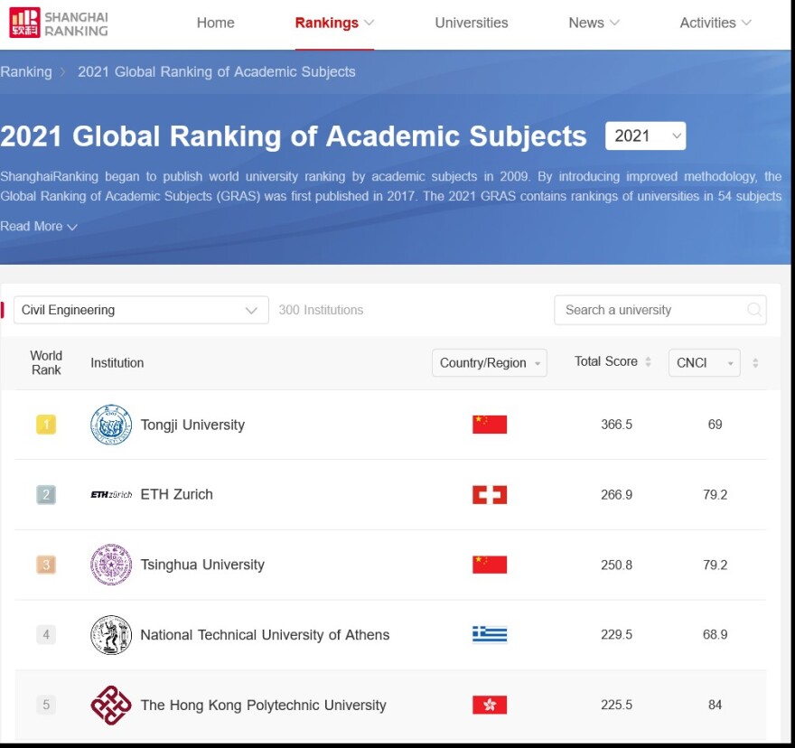This screenshot has height=748, width=795.
Task: Click the Tsinghua University emblem
Action: (x=111, y=565)
